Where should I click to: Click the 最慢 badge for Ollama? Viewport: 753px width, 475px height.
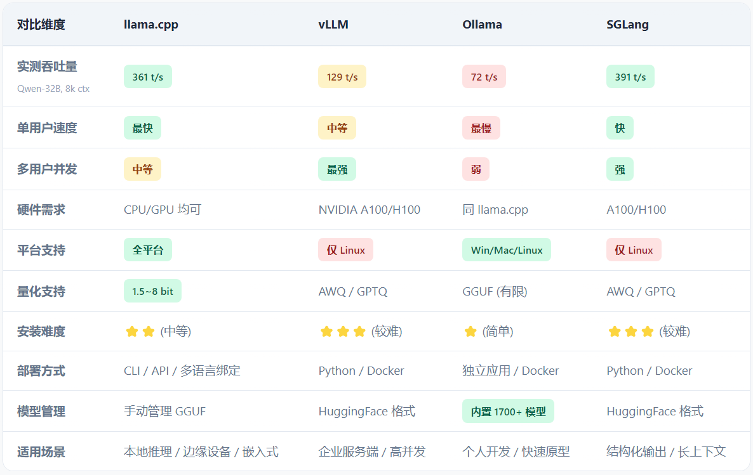point(481,128)
